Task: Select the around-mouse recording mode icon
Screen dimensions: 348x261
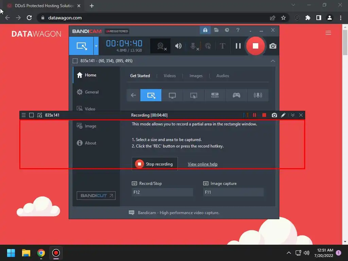Action: pyautogui.click(x=193, y=95)
